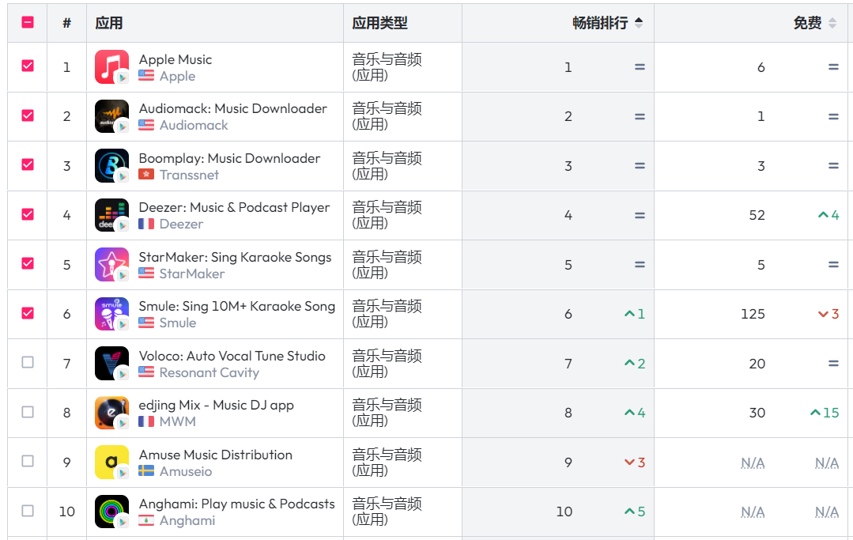Uncheck the Deezer row checkbox

point(28,213)
